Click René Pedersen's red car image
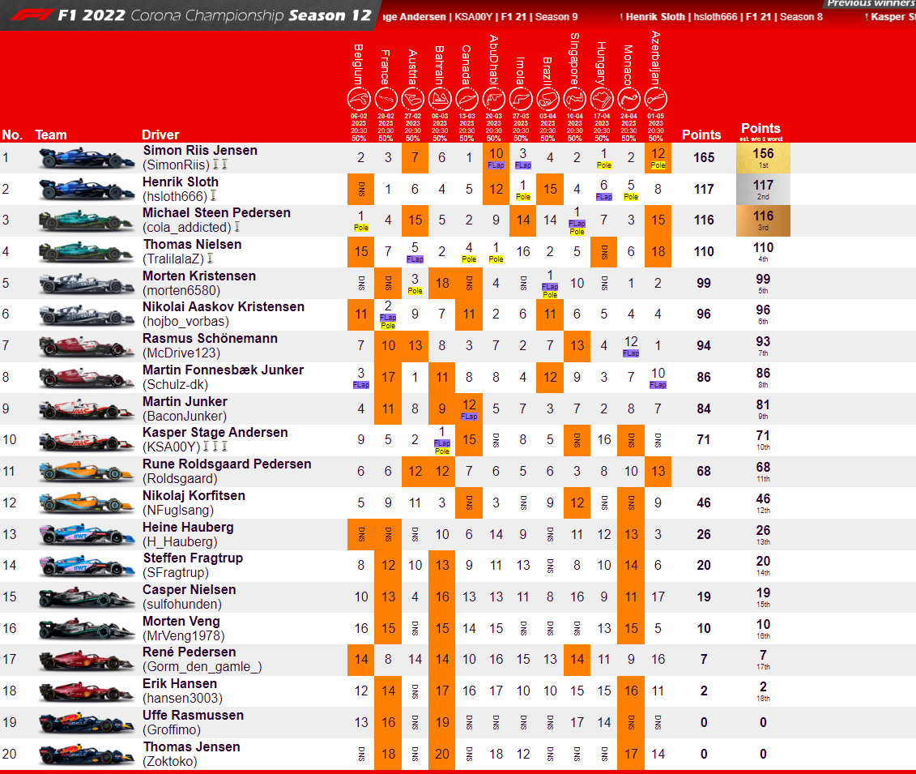Viewport: 916px width, 774px height. [86, 660]
